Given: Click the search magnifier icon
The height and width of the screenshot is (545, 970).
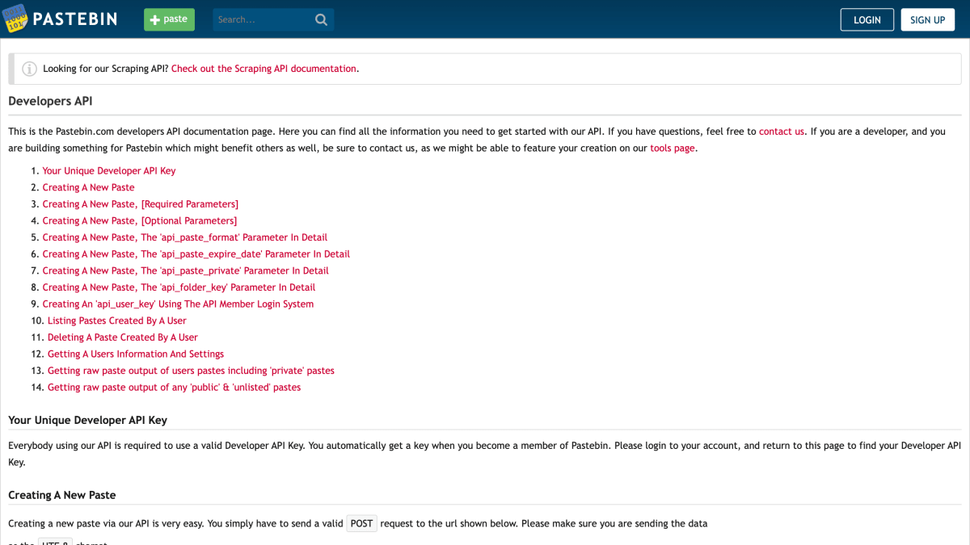Looking at the screenshot, I should point(321,20).
